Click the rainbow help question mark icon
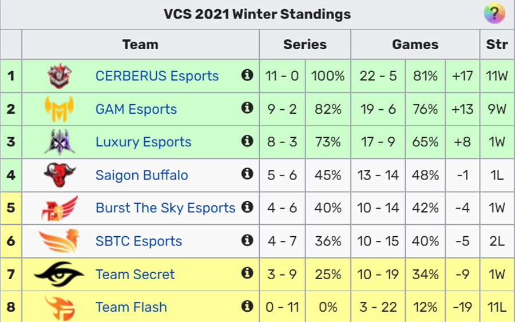Viewport: 515px width, 322px height. point(494,14)
